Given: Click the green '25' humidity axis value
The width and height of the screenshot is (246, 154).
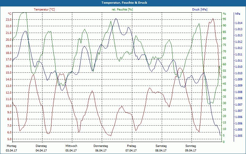Looking at the screenshot, I should 224,110.
